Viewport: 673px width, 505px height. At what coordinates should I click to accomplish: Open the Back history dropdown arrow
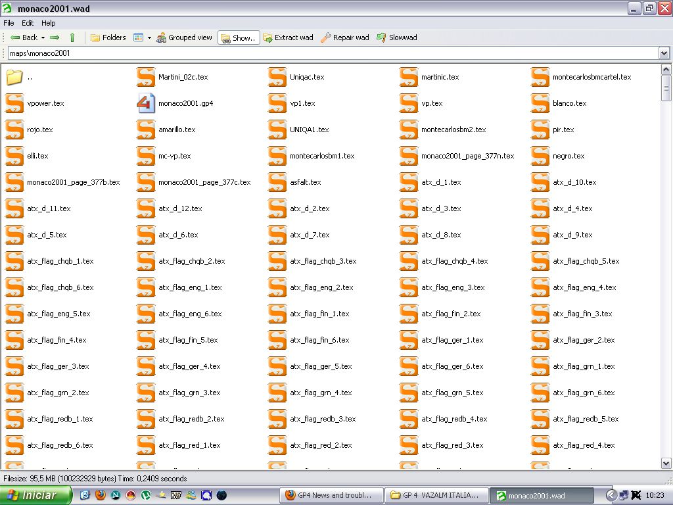pyautogui.click(x=43, y=37)
